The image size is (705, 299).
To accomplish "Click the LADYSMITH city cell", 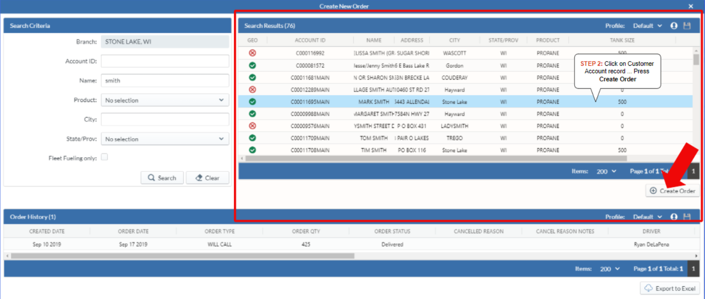I will 454,126.
